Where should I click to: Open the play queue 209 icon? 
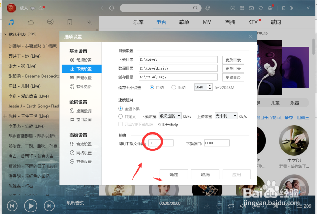coord(304,206)
